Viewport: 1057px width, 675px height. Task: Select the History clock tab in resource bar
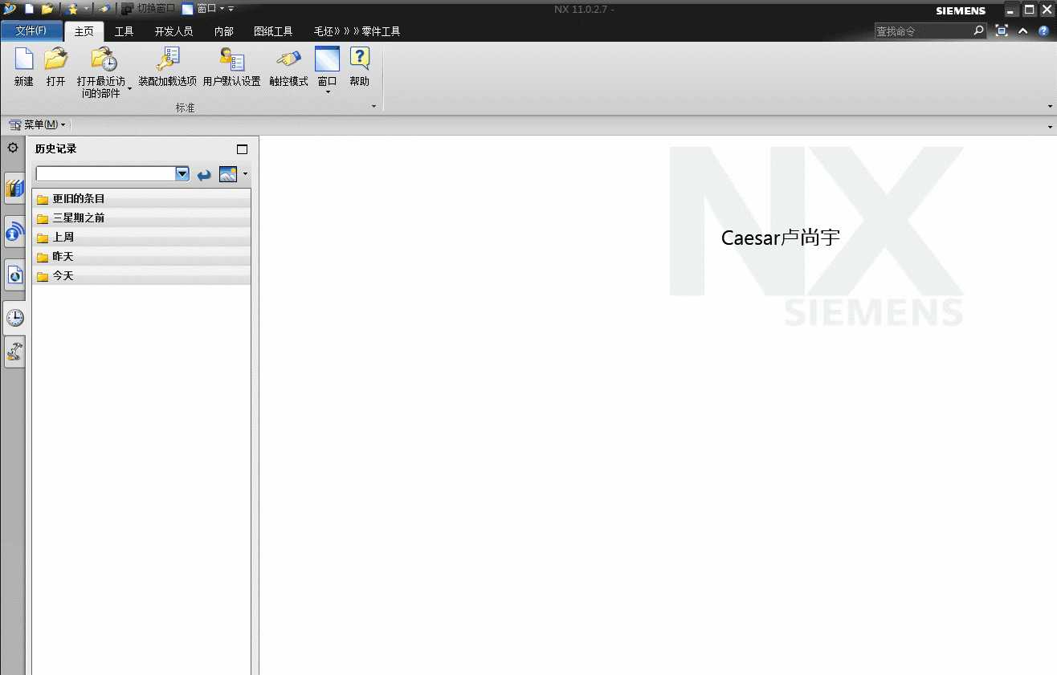[x=14, y=318]
